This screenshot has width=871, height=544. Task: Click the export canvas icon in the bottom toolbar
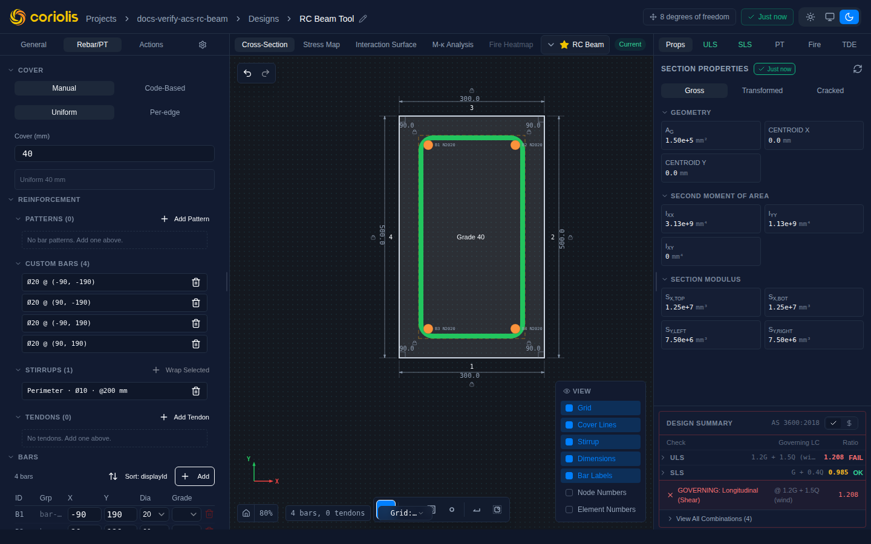point(497,510)
